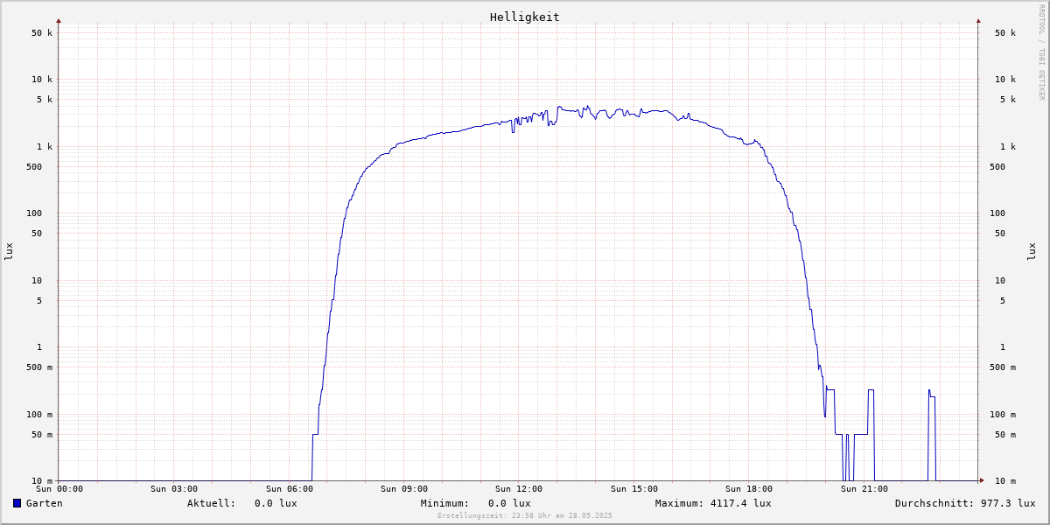The image size is (1050, 525).
Task: Click the Sun 06:00 time axis label
Action: tap(289, 489)
